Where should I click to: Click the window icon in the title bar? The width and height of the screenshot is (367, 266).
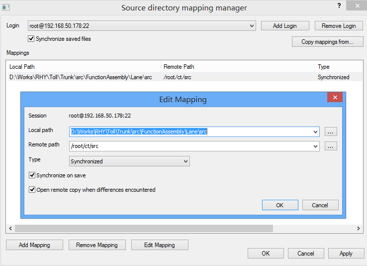click(6, 7)
